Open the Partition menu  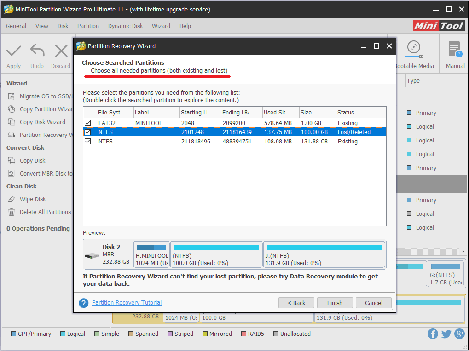[88, 26]
